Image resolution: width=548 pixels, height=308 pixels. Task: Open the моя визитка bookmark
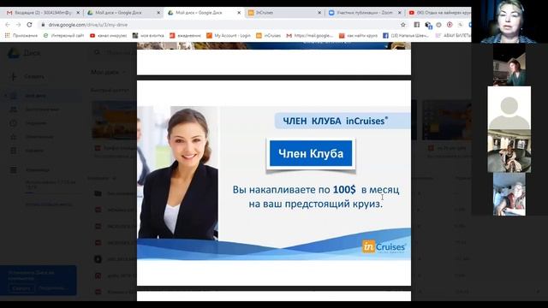click(x=148, y=36)
